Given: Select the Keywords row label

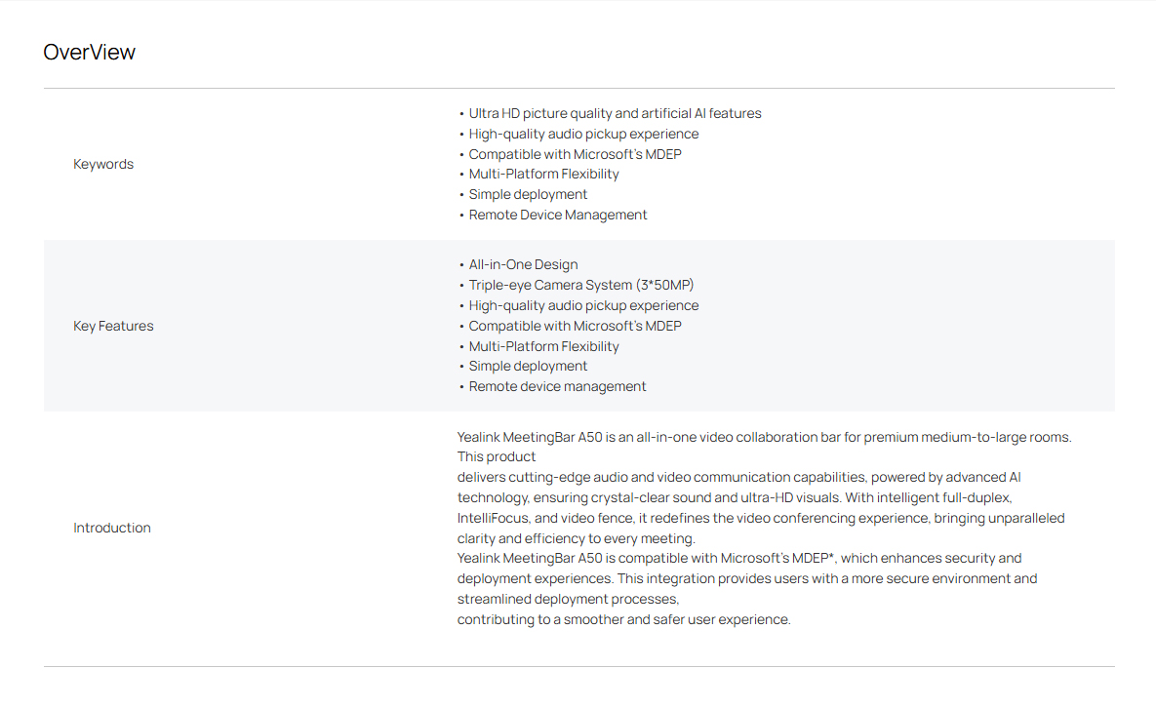Looking at the screenshot, I should (103, 164).
